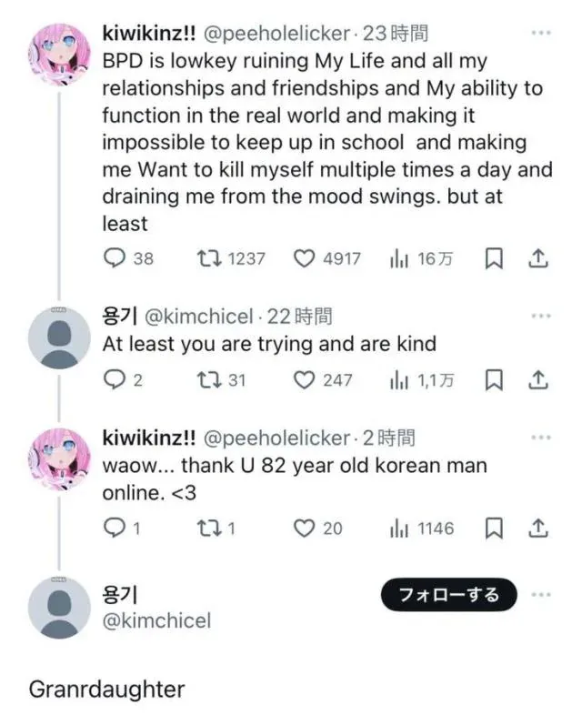Like the 'waow... thank U' tweet
The width and height of the screenshot is (582, 725).
[x=304, y=528]
